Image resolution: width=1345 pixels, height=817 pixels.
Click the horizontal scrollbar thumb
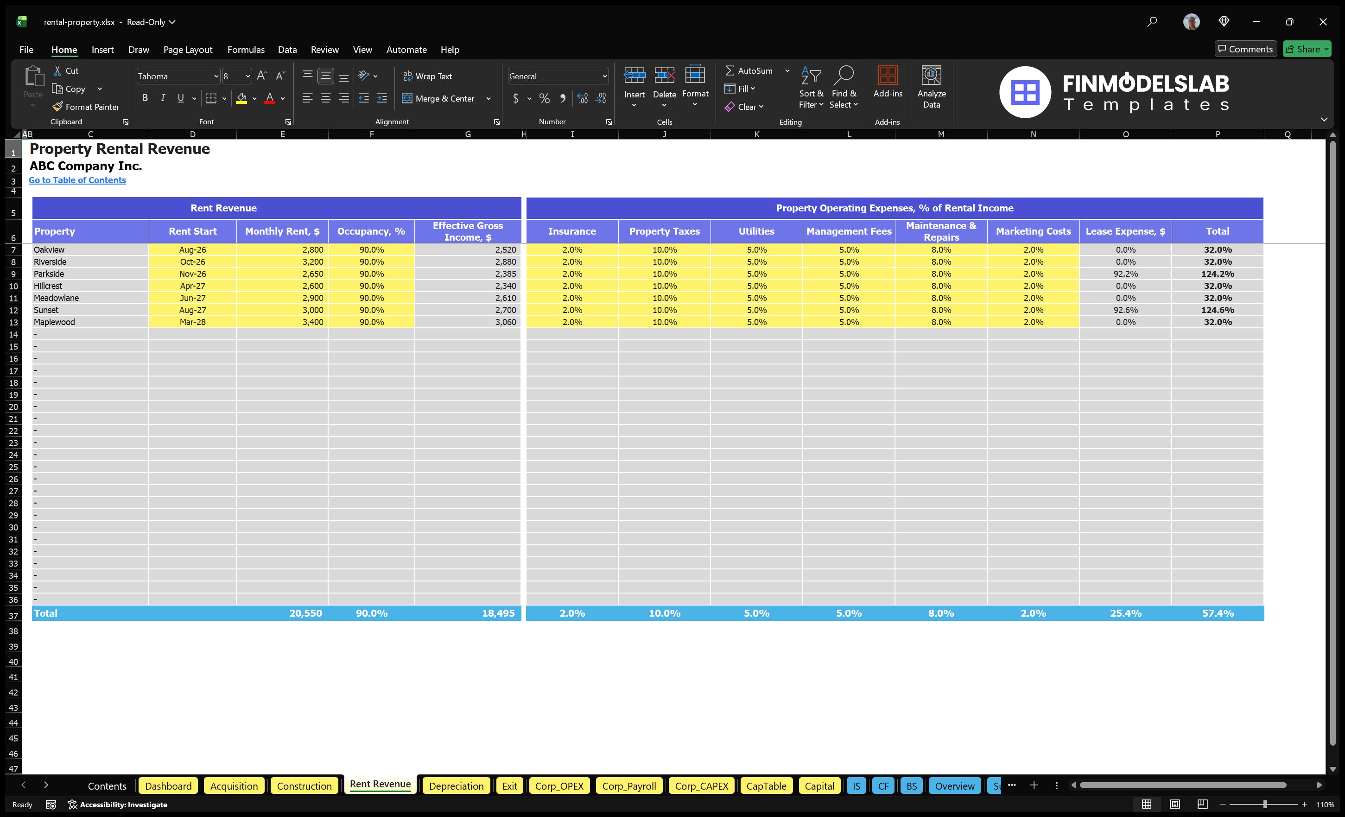click(x=1183, y=785)
